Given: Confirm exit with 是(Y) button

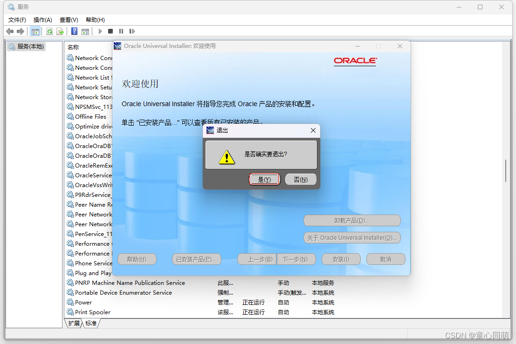Looking at the screenshot, I should [265, 179].
